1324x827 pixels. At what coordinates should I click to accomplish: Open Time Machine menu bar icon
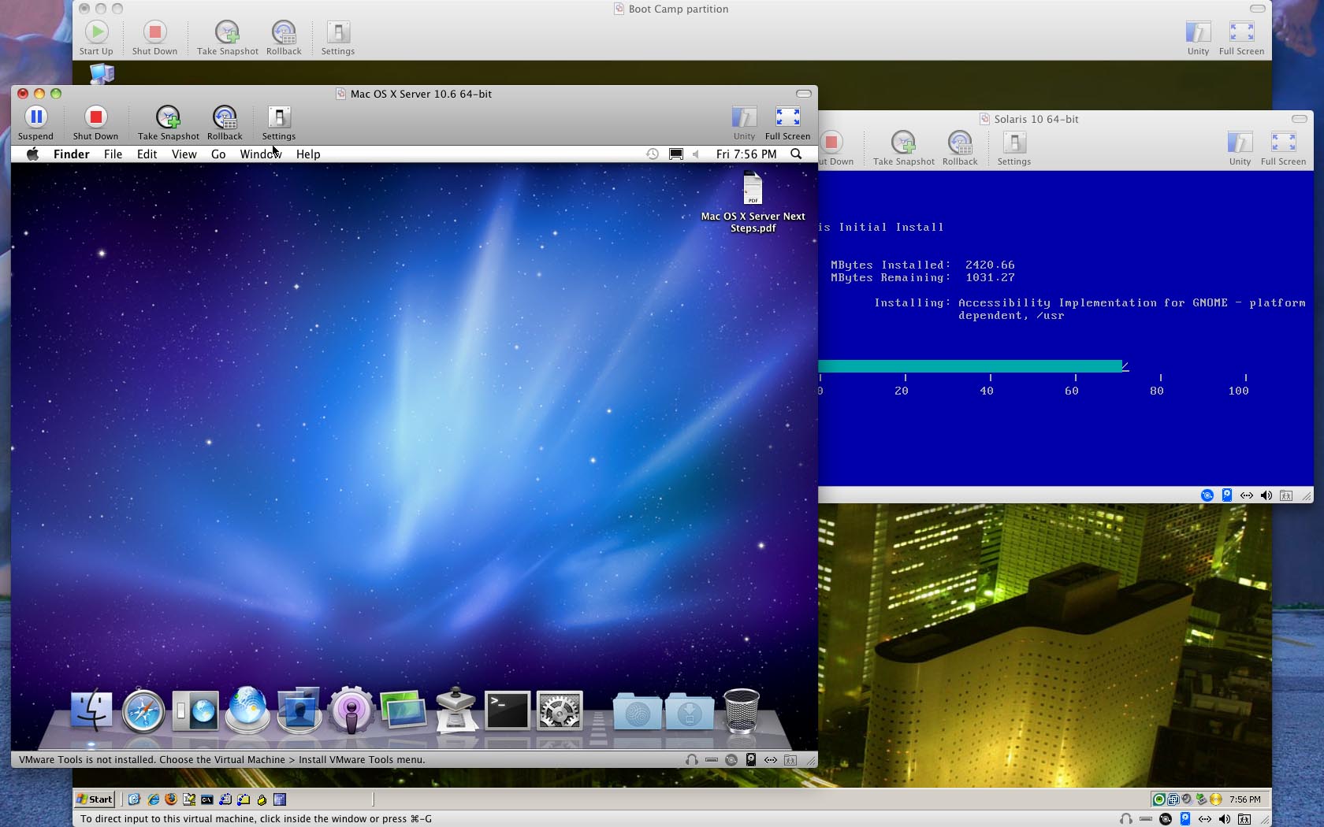pyautogui.click(x=652, y=154)
